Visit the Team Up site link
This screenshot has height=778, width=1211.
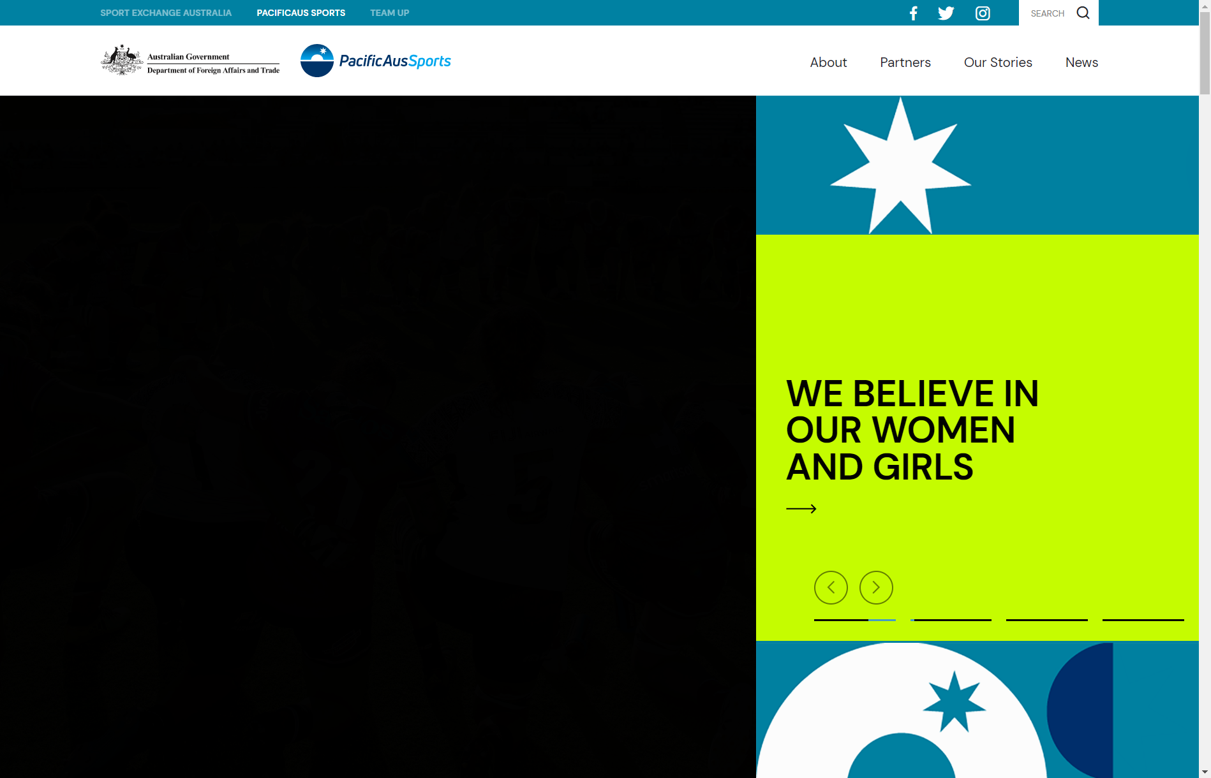[x=389, y=13]
